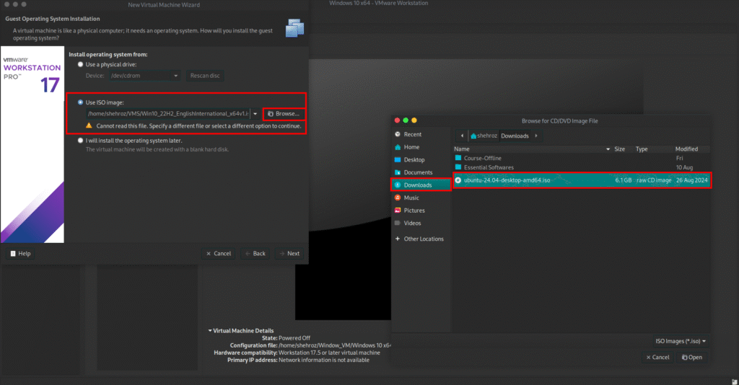This screenshot has height=385, width=739.
Task: Select Desktop in the file browser sidebar
Action: (421, 159)
